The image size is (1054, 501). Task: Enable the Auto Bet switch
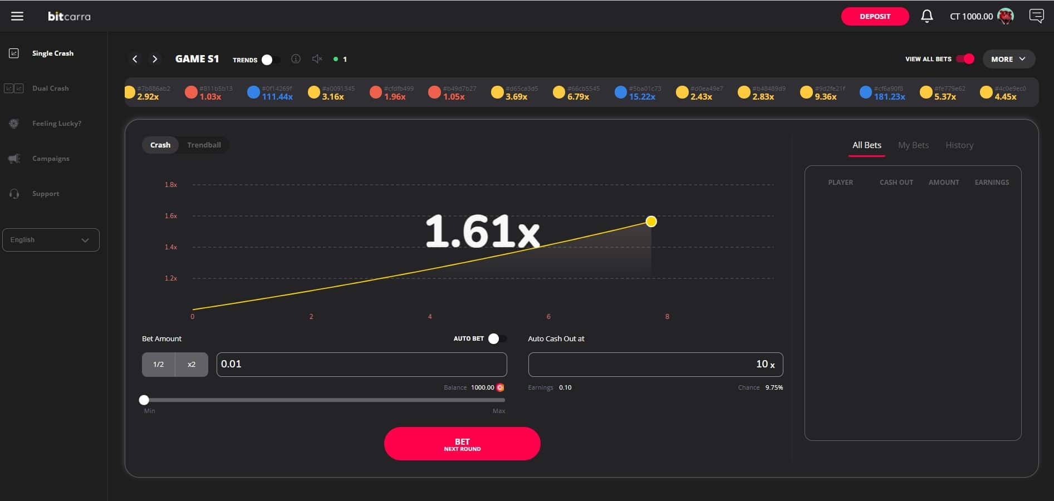497,338
